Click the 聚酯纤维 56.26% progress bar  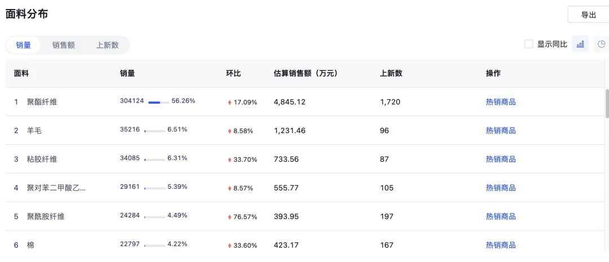[x=158, y=103]
